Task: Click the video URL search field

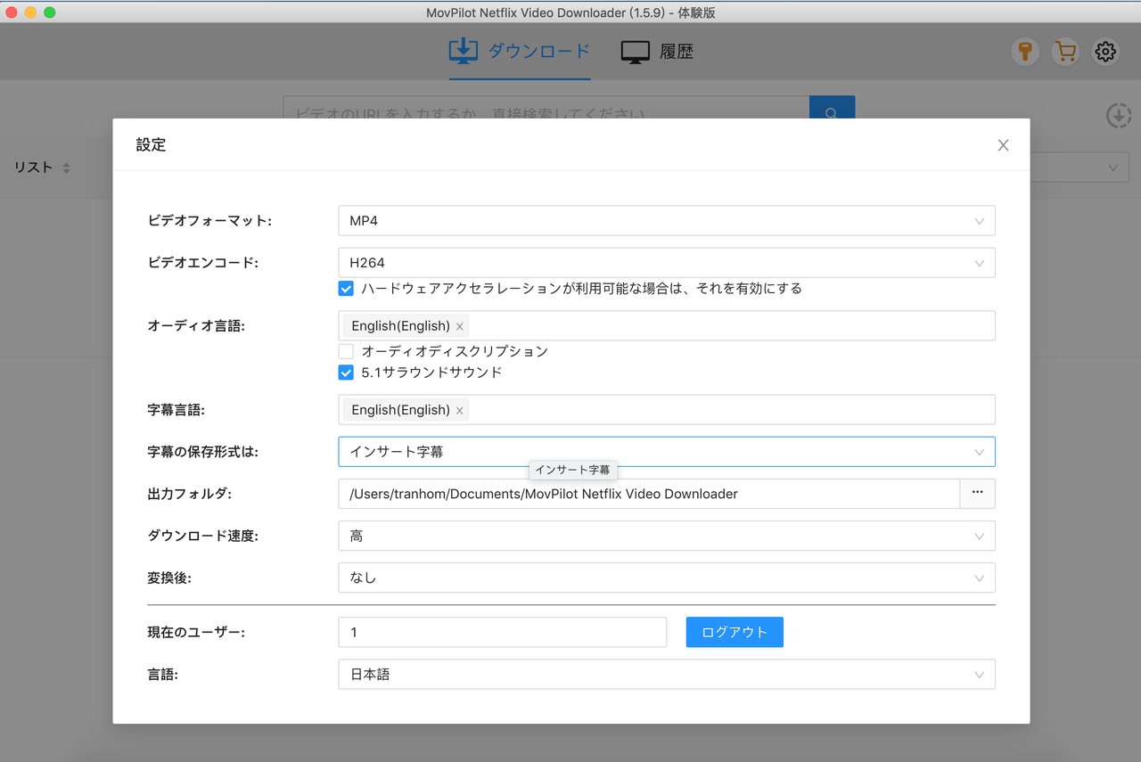Action: click(x=546, y=108)
